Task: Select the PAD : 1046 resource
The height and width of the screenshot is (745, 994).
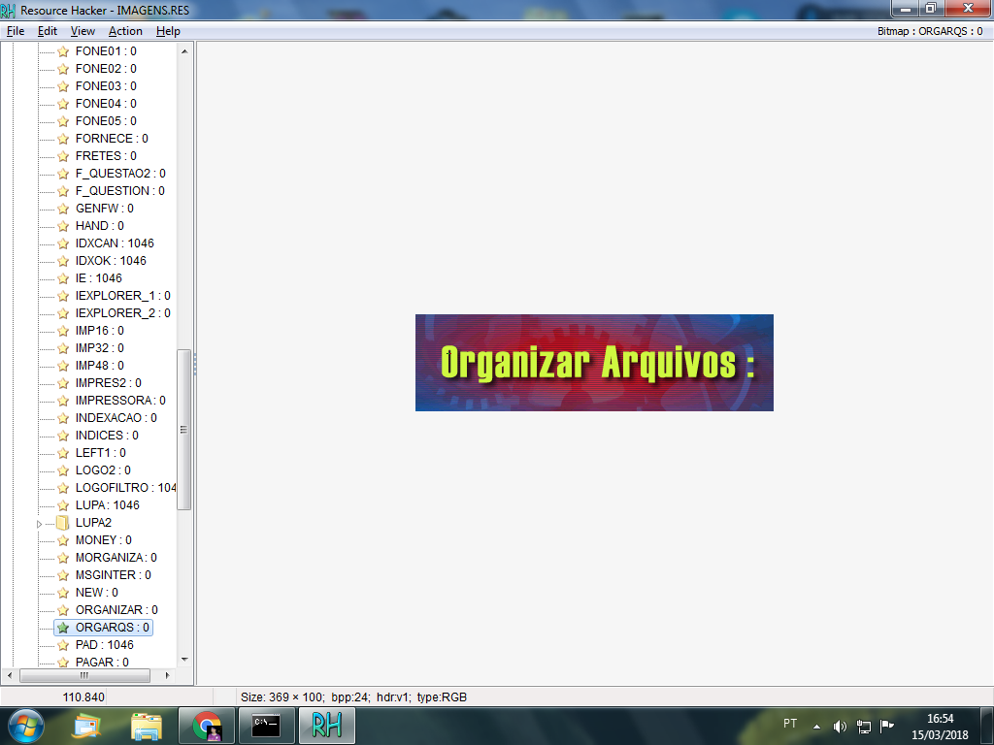Action: coord(104,645)
